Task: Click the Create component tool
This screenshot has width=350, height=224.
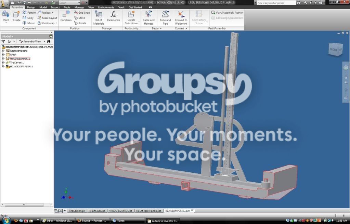Action: pos(16,16)
